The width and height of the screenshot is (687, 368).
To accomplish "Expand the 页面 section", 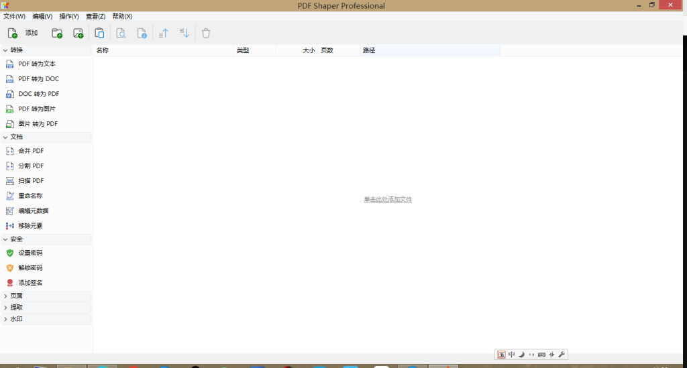I will click(5, 296).
